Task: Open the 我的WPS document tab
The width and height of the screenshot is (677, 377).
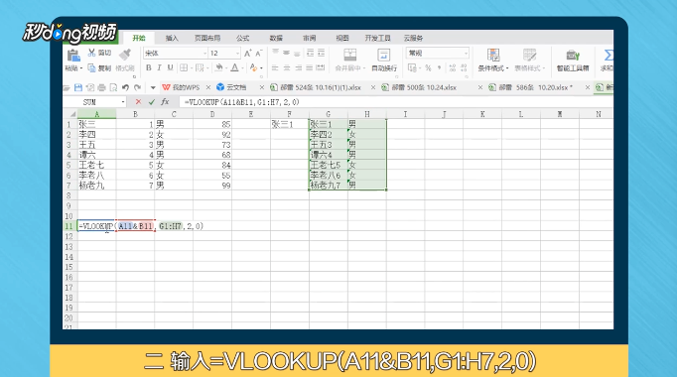Action: [182, 87]
